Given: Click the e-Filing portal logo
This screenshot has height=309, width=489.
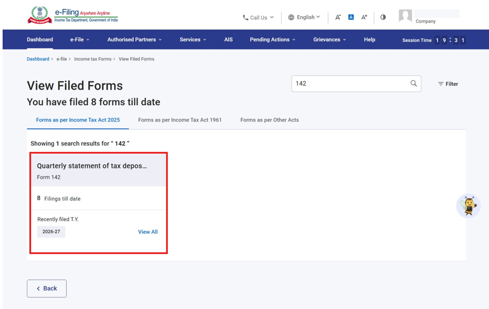Looking at the screenshot, I should click(73, 15).
